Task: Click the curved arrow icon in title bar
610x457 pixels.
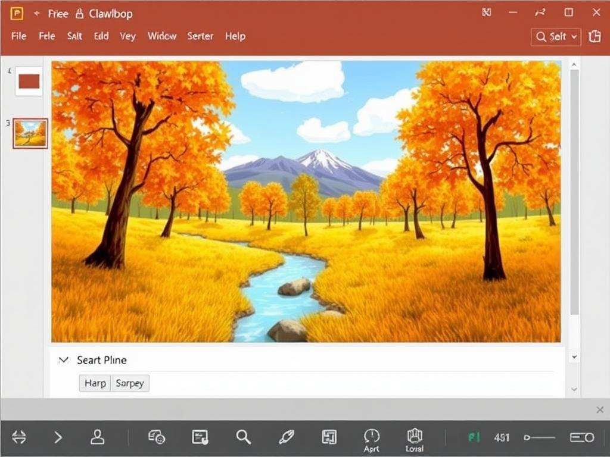Action: tap(540, 13)
